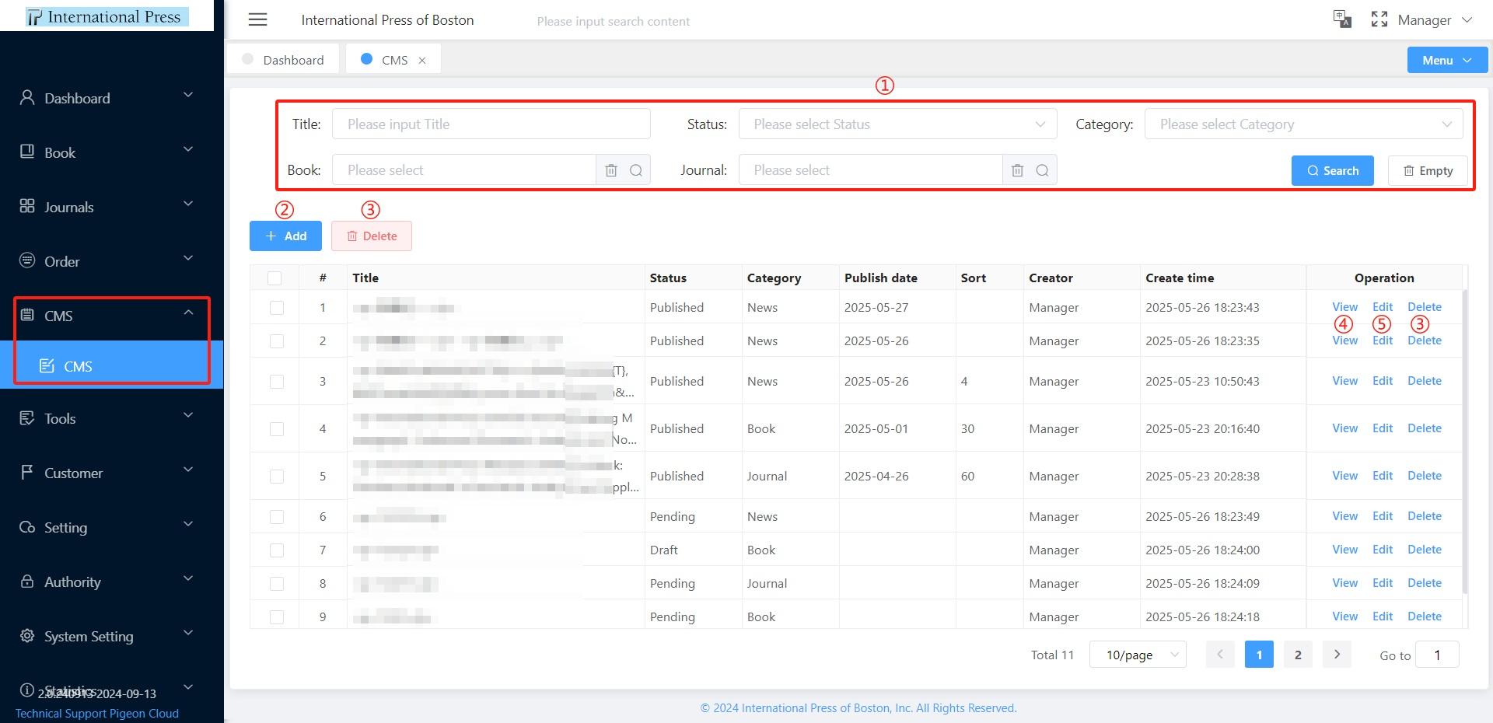Toggle the hamburger sidebar collapse icon
Viewport: 1493px width, 723px height.
click(257, 20)
